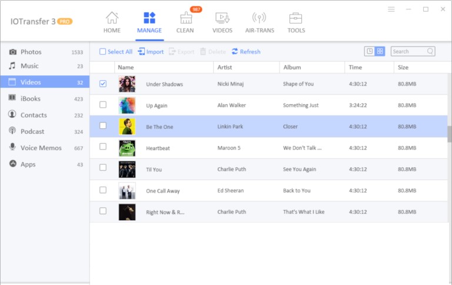The height and width of the screenshot is (285, 452).
Task: Click the Photos camera icon in sidebar
Action: [13, 52]
